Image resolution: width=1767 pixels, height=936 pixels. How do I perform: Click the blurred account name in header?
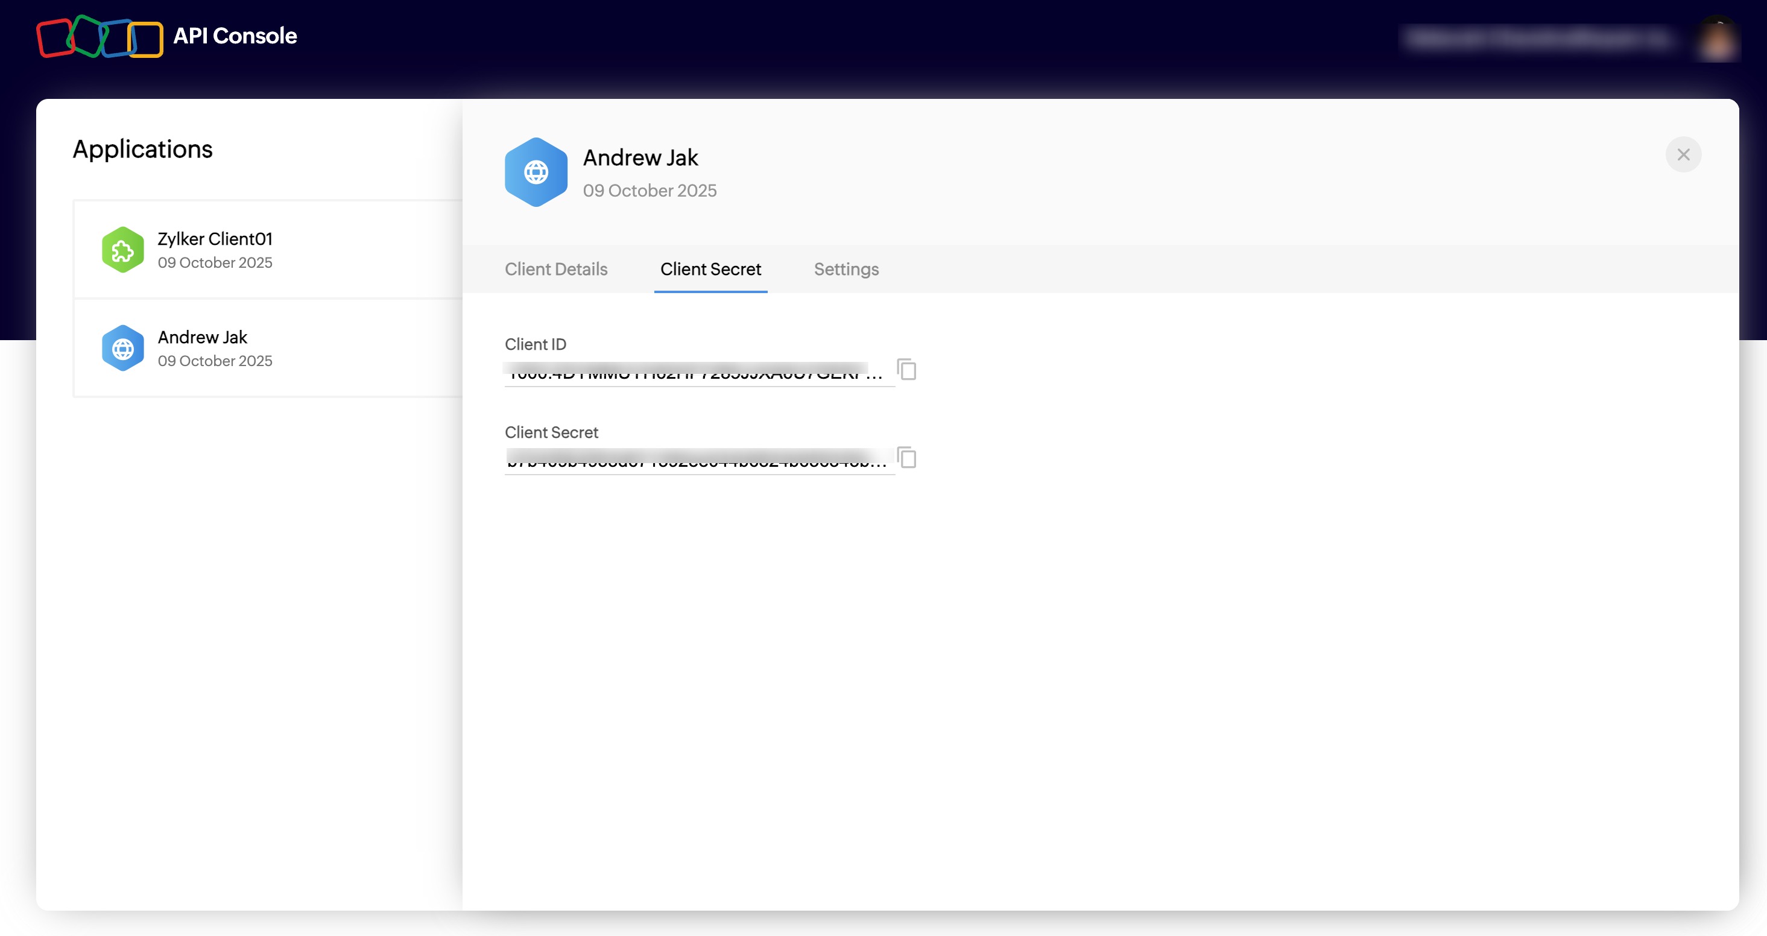tap(1537, 39)
